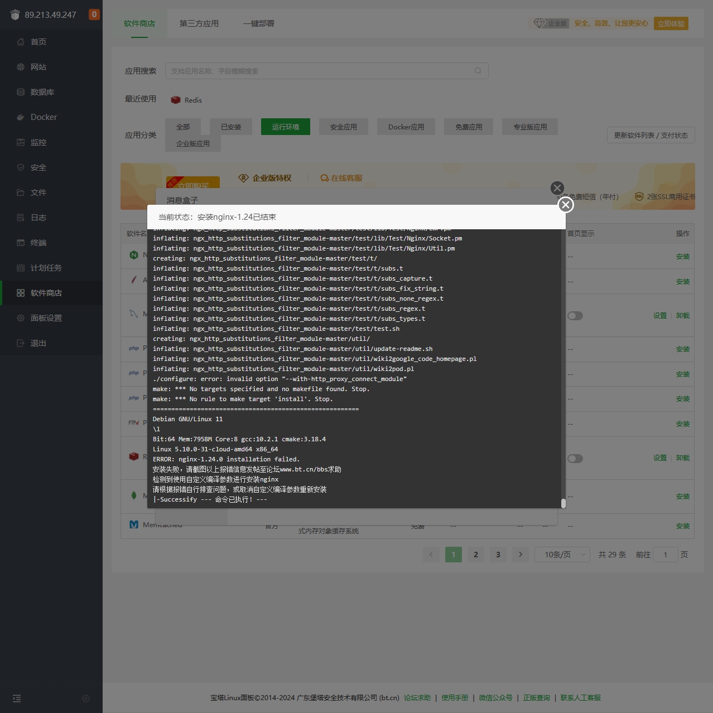Open 面板设置 in the sidebar menu

pyautogui.click(x=51, y=318)
